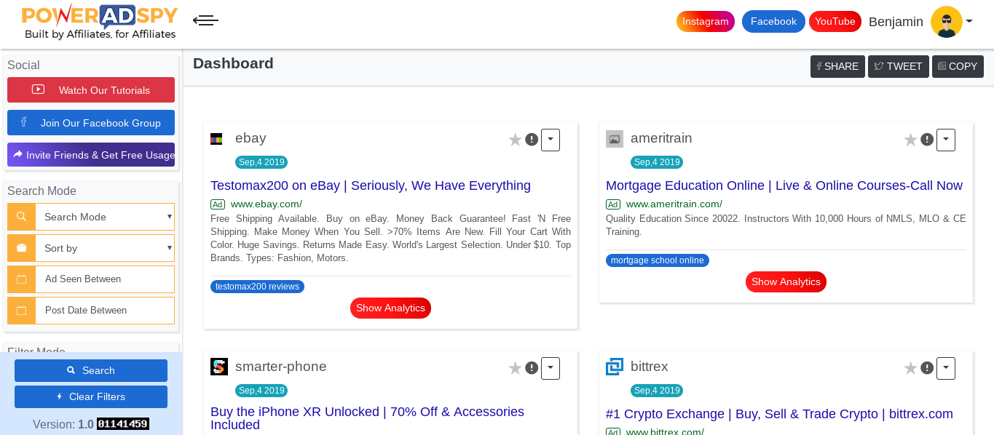The height and width of the screenshot is (435, 994).
Task: Click the report icon on the ameritrain ad
Action: click(x=927, y=140)
